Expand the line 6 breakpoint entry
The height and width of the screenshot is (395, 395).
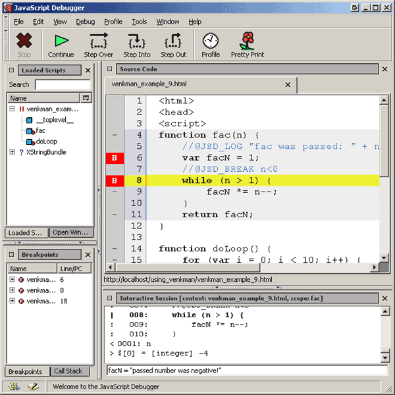pos(12,279)
